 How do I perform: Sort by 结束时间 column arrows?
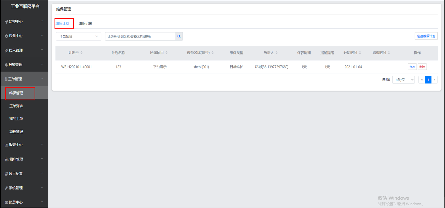tap(389, 53)
